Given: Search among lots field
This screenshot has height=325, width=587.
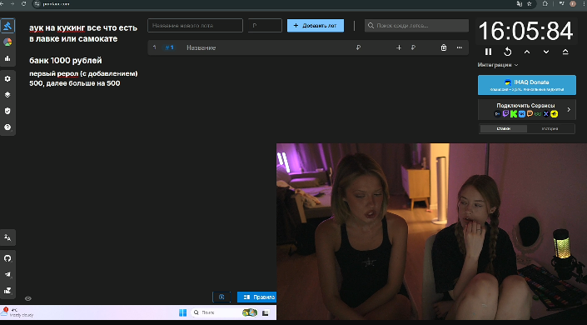Looking at the screenshot, I should coord(416,26).
